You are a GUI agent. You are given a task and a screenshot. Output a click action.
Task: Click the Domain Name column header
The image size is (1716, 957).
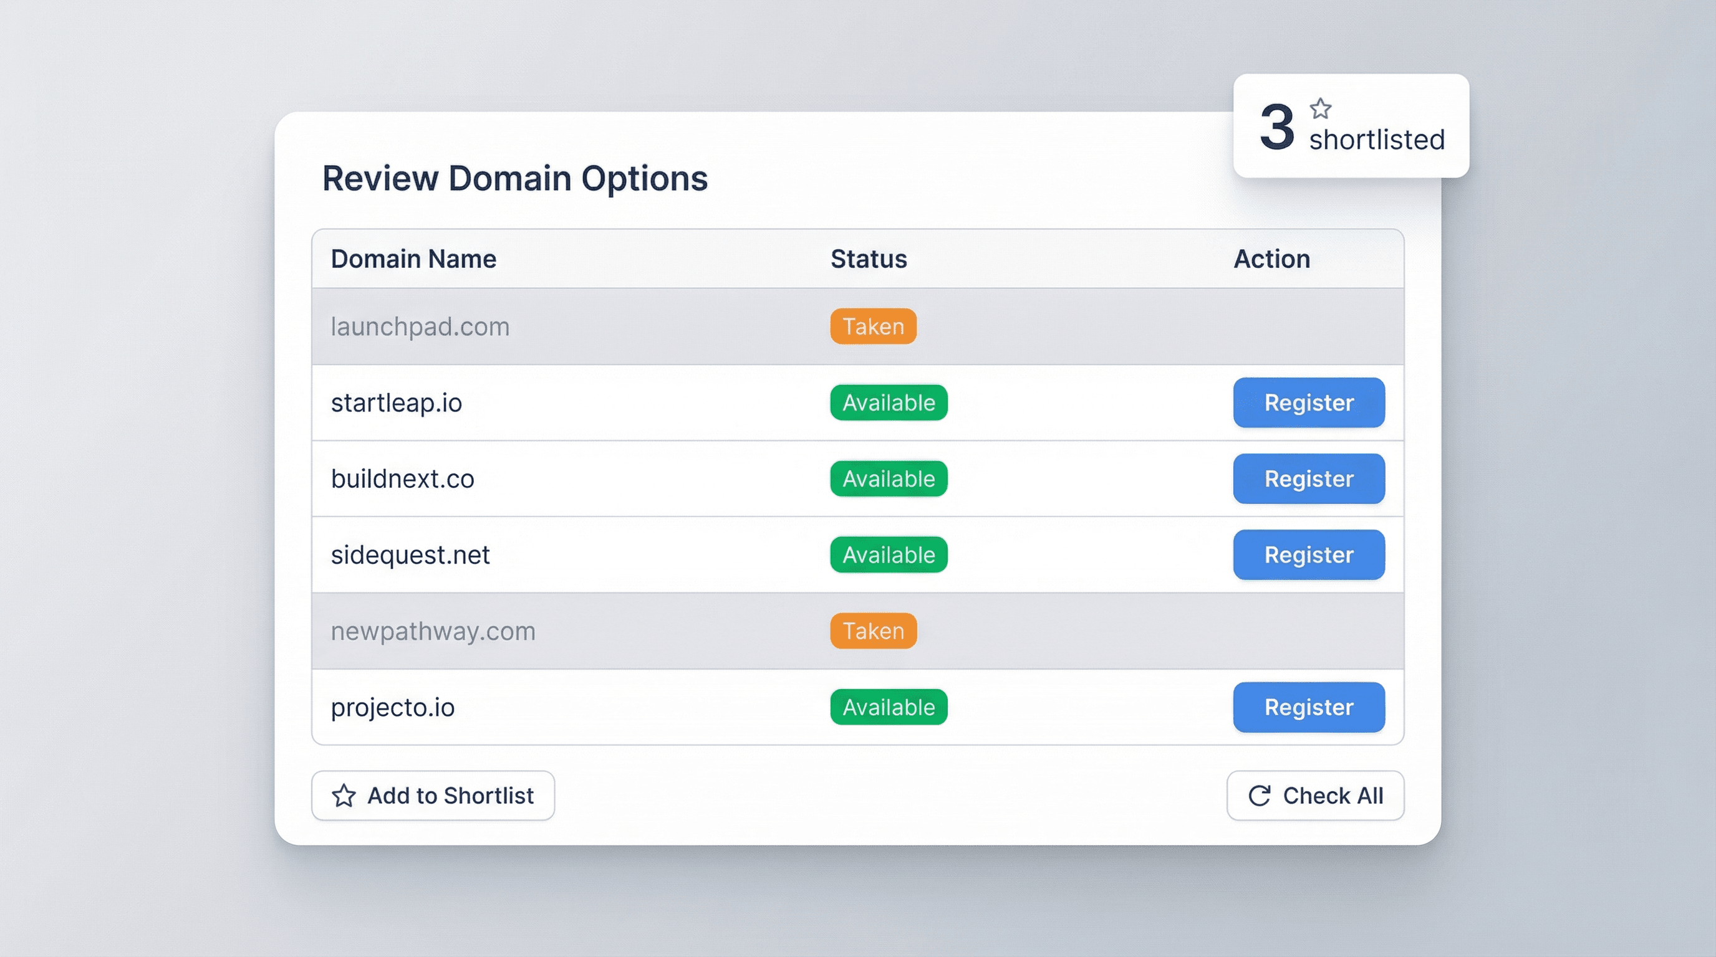click(413, 259)
